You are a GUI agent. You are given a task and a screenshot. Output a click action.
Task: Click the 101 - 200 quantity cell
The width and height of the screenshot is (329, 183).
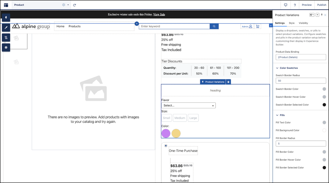(233, 68)
